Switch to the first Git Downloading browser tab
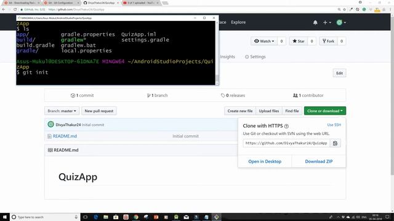This screenshot has height=221, width=394. click(x=22, y=2)
